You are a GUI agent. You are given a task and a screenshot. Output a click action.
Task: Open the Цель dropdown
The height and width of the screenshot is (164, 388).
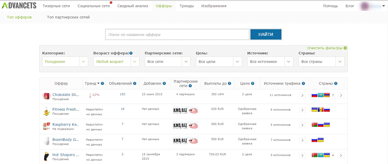pyautogui.click(x=219, y=62)
